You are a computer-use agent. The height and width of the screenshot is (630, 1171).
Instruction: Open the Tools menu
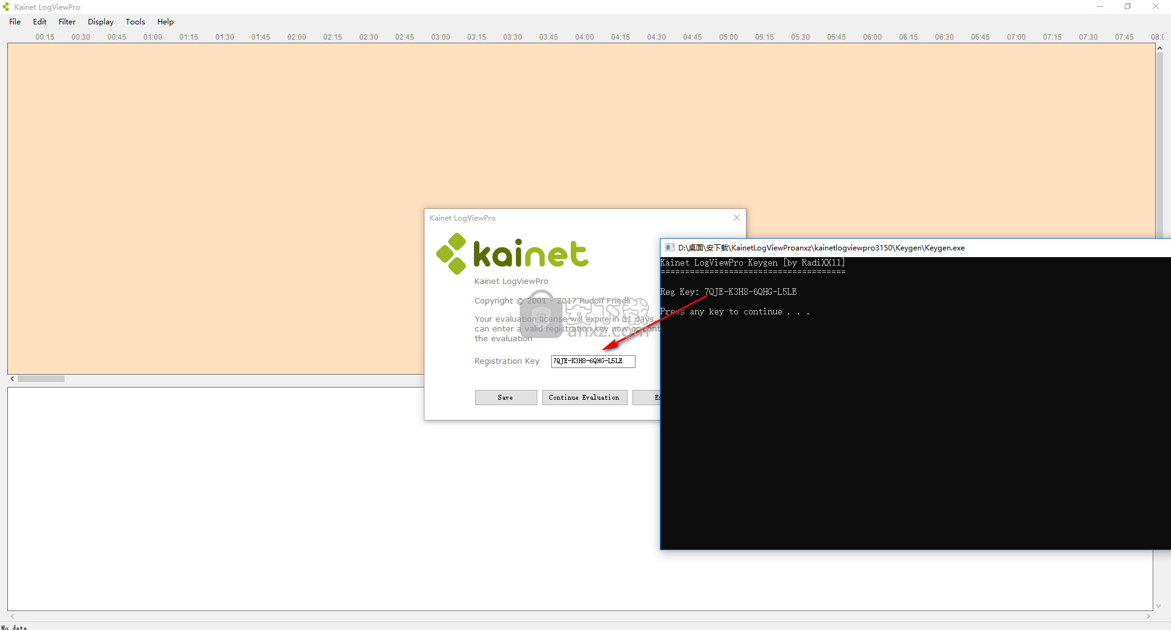tap(135, 21)
